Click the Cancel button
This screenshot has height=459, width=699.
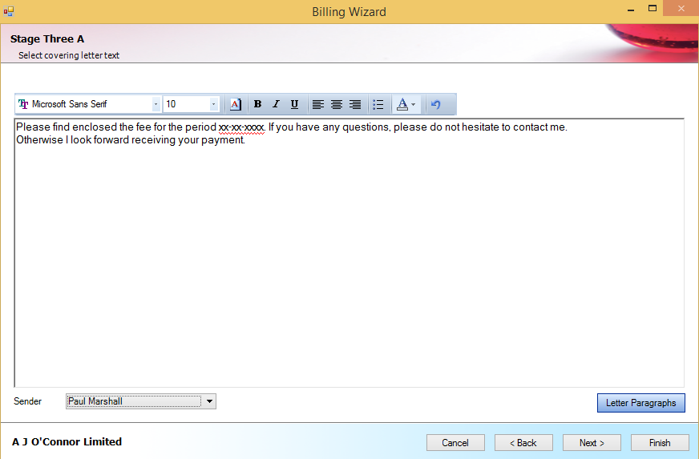[x=455, y=442]
